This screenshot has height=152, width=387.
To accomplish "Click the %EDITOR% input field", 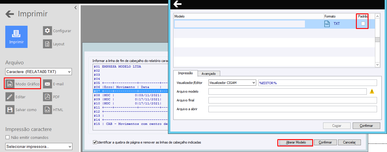I will (318, 83).
